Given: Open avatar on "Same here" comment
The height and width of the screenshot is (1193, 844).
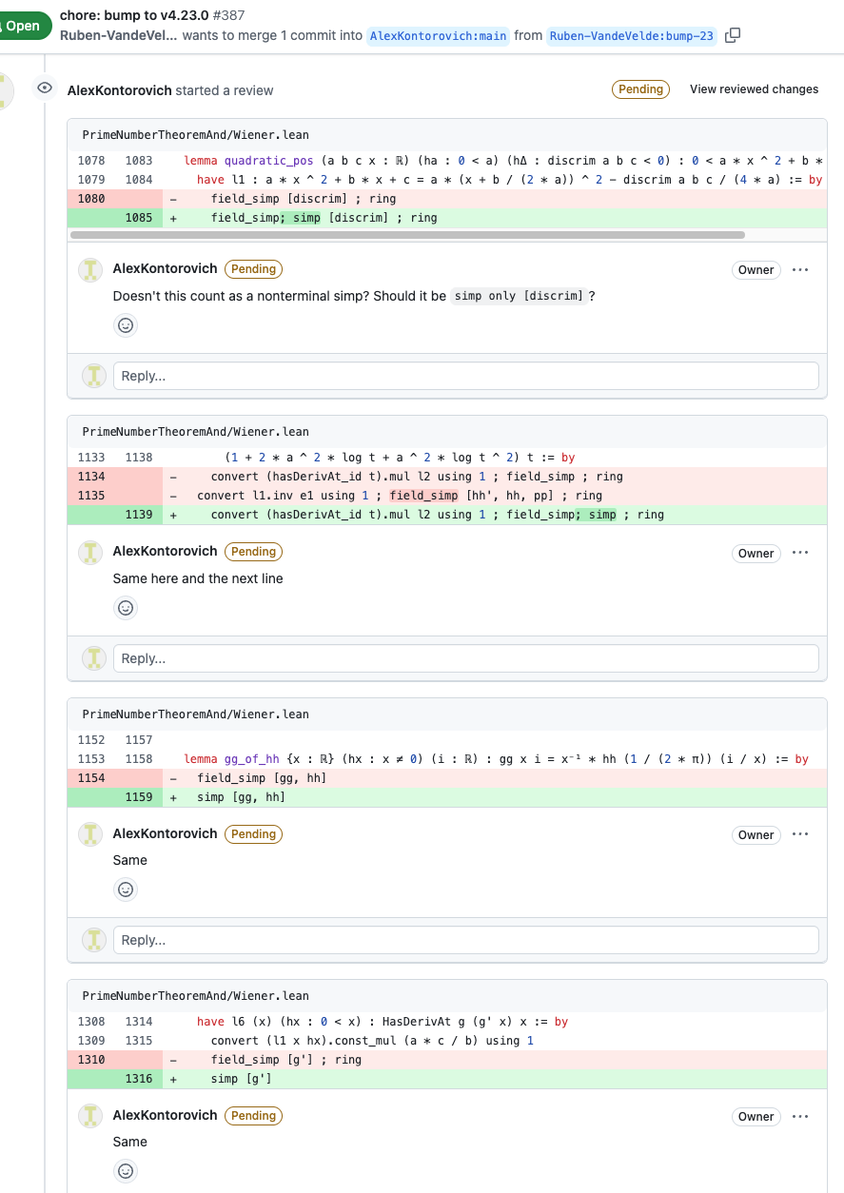Looking at the screenshot, I should click(x=90, y=552).
